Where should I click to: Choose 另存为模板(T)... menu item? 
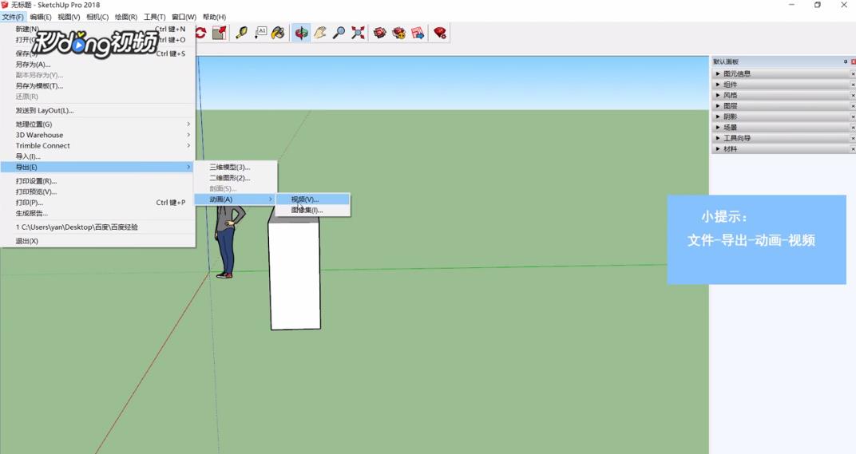click(97, 85)
